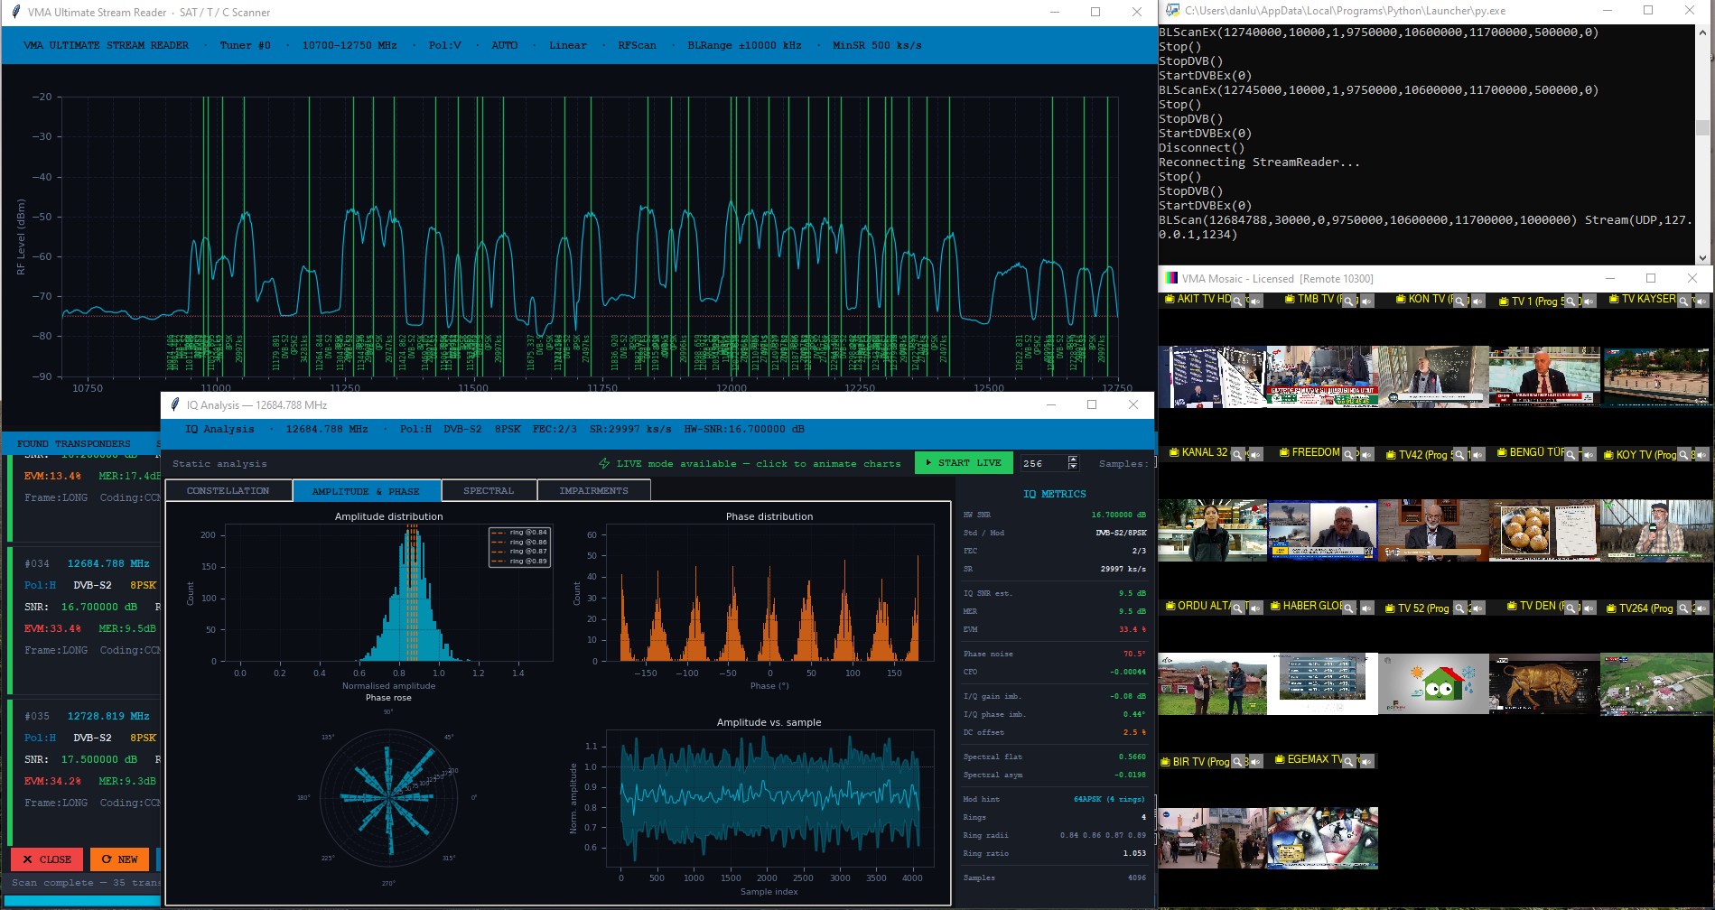Image resolution: width=1715 pixels, height=910 pixels.
Task: Open the AKIT TV HD video thumbnail
Action: pos(1212,377)
